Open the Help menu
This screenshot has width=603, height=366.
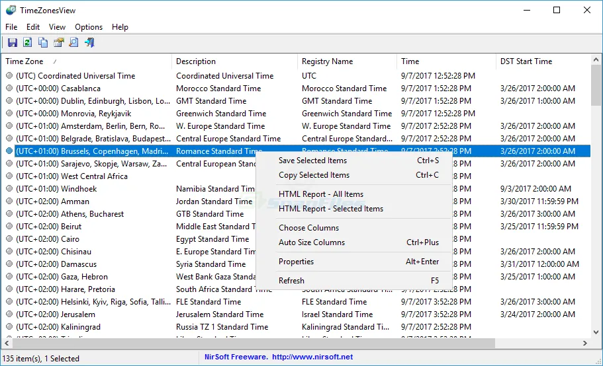click(x=120, y=27)
